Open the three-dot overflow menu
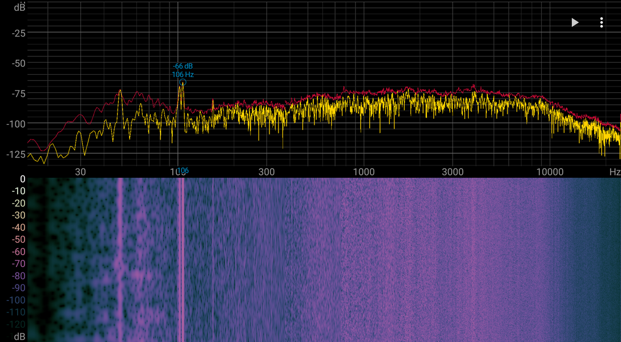Viewport: 621px width, 342px height. coord(601,23)
